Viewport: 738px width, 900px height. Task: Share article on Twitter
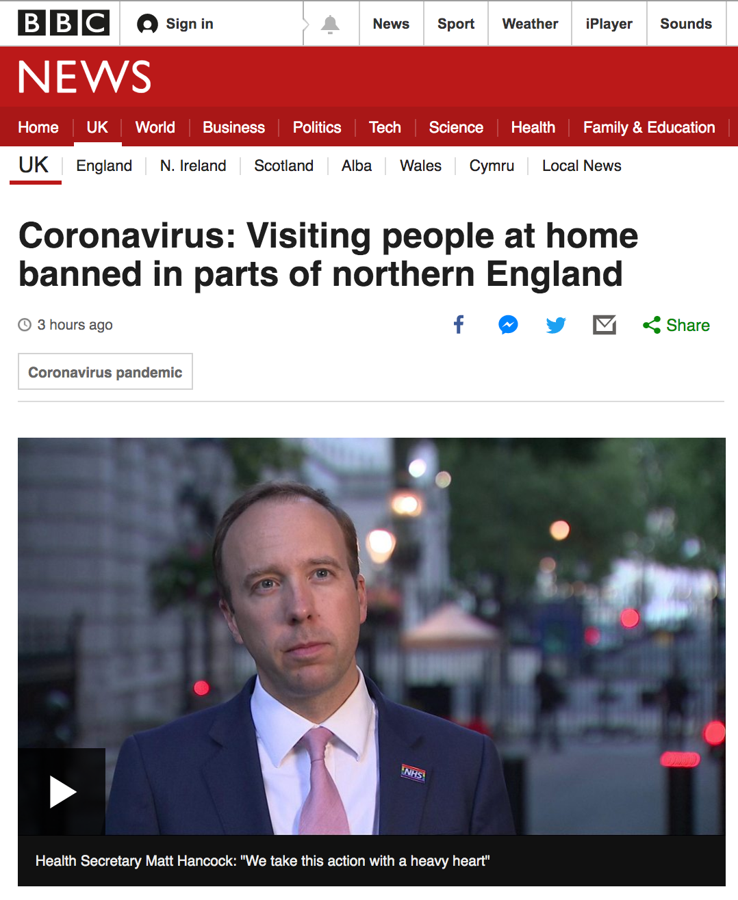click(x=556, y=325)
